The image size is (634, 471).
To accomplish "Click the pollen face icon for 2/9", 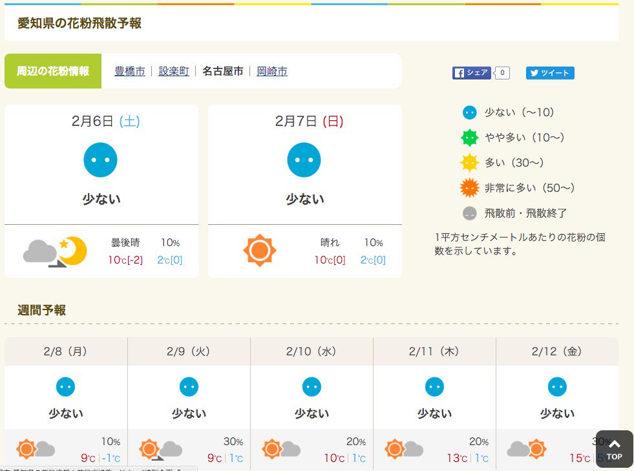I will (189, 387).
